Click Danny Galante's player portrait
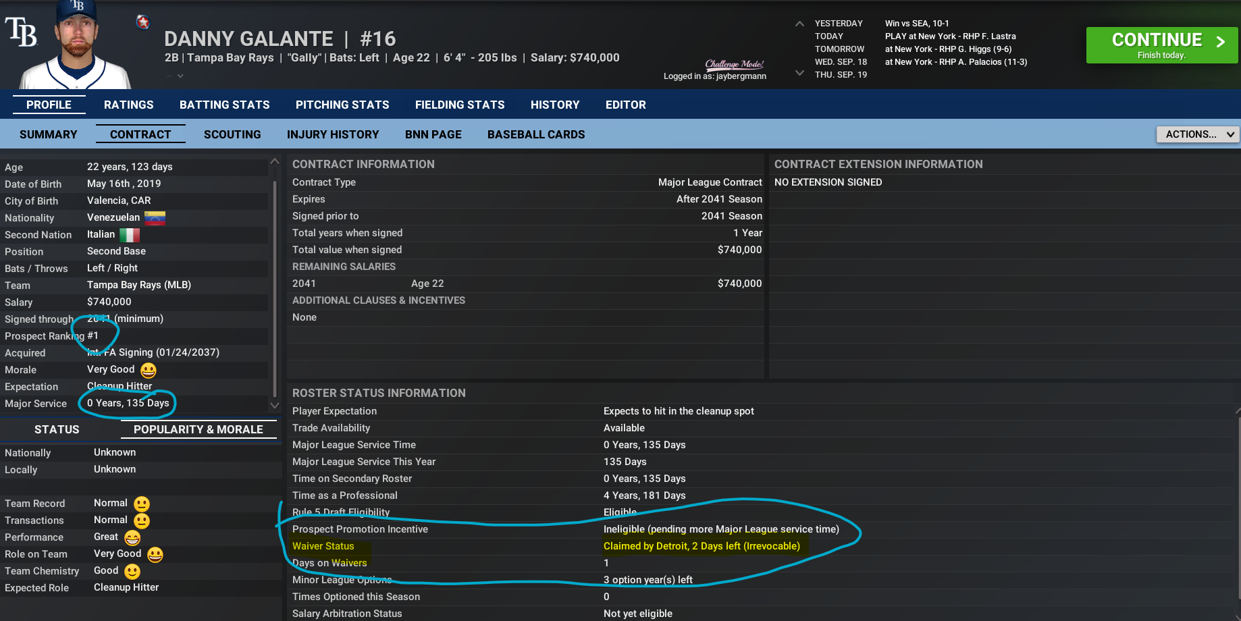This screenshot has height=621, width=1241. pyautogui.click(x=76, y=46)
